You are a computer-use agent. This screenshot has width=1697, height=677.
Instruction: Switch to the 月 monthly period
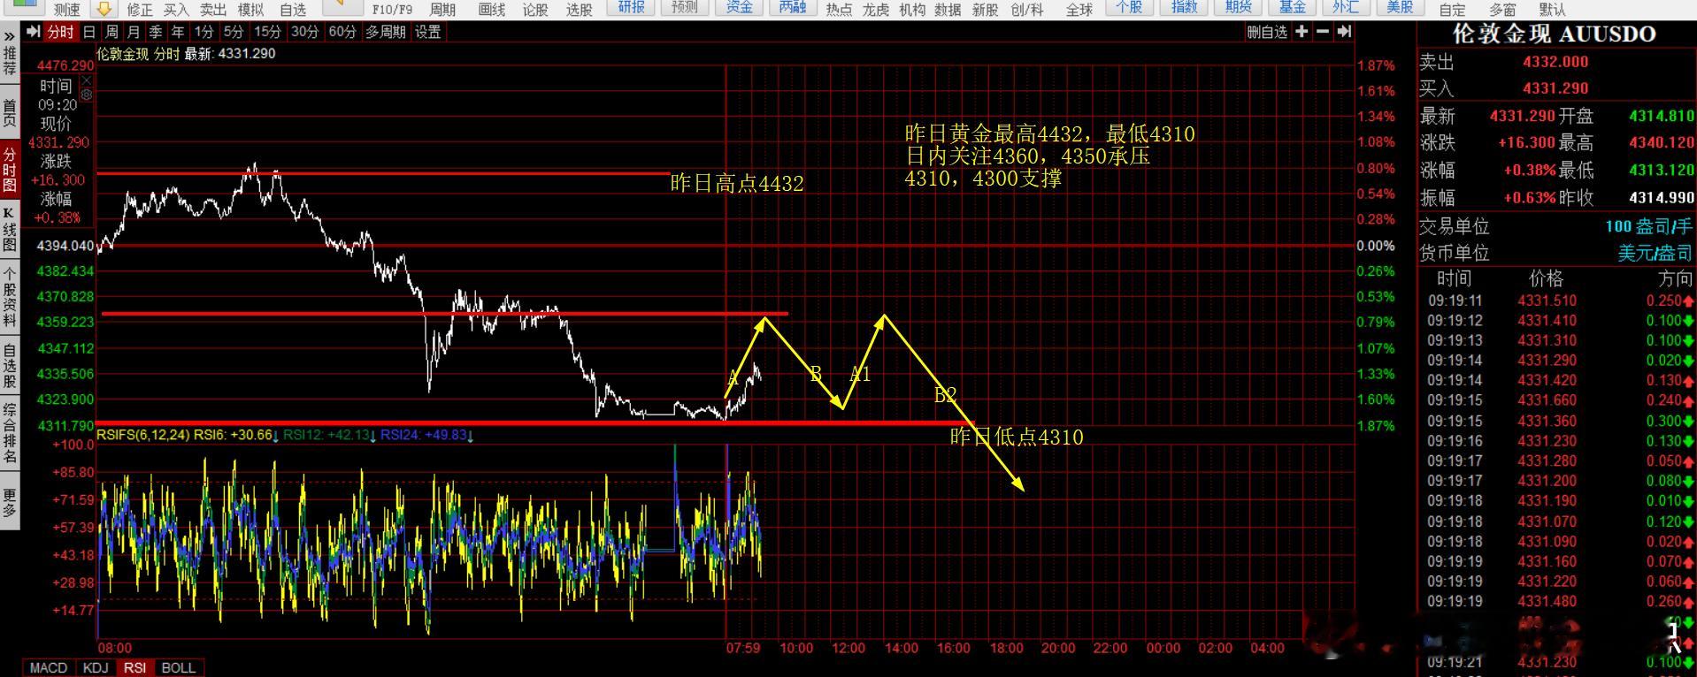pos(134,32)
